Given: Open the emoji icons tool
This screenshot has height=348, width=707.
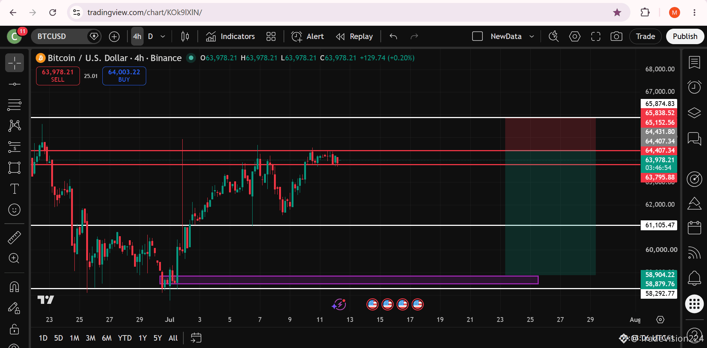Looking at the screenshot, I should point(14,210).
